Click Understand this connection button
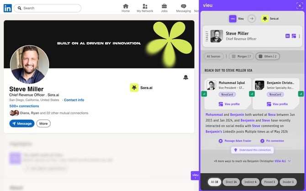306x191 pixels. coord(252,150)
